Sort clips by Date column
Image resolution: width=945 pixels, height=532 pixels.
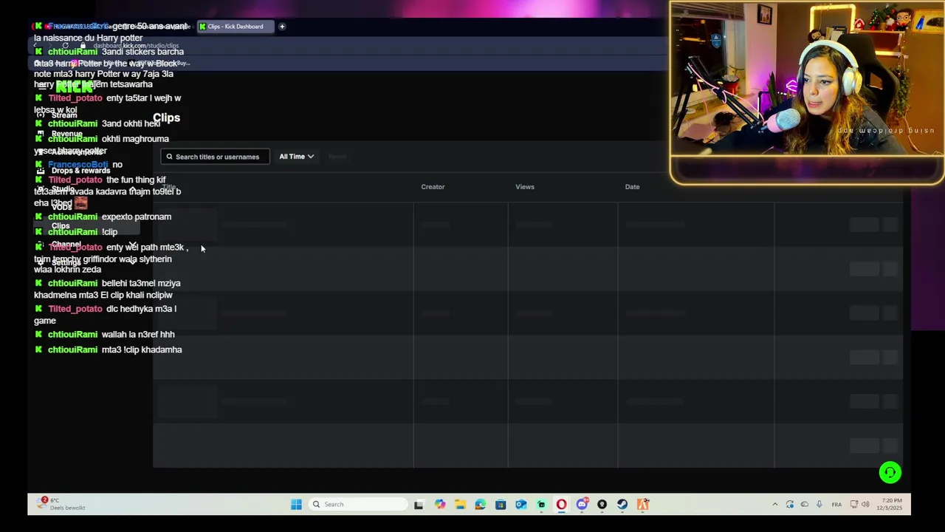(632, 187)
